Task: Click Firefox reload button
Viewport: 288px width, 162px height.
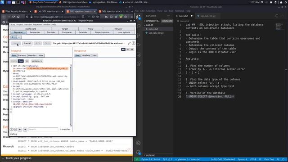Action: pos(13,17)
